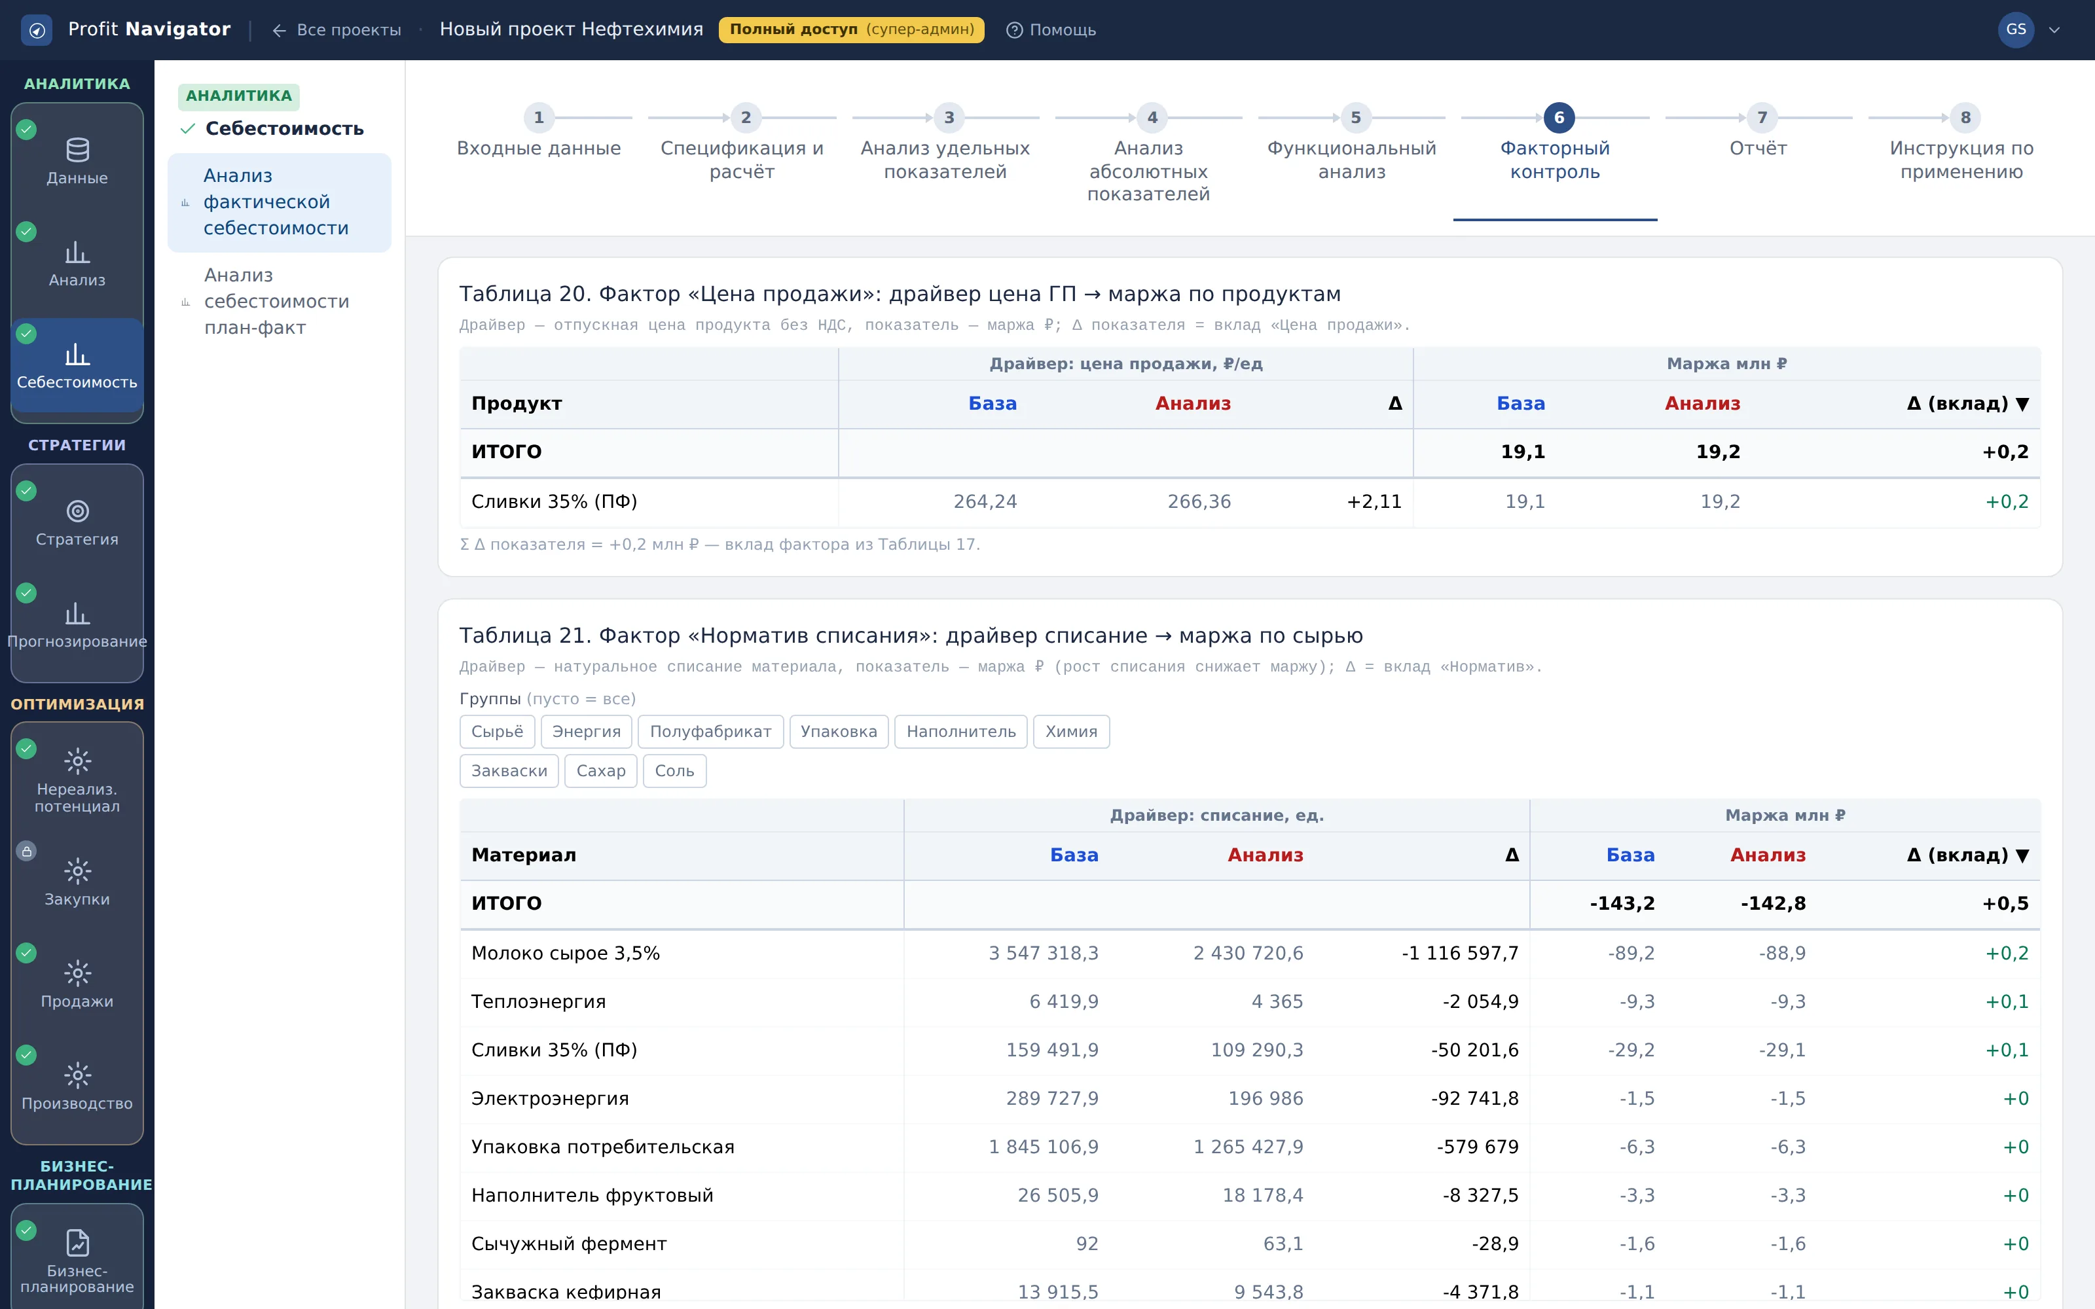
Task: Click Себестоимость heading in submenu panel
Action: 284,129
